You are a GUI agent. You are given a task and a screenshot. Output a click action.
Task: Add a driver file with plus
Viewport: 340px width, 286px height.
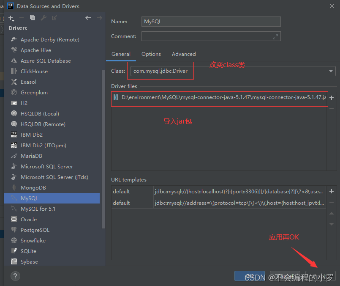[332, 98]
